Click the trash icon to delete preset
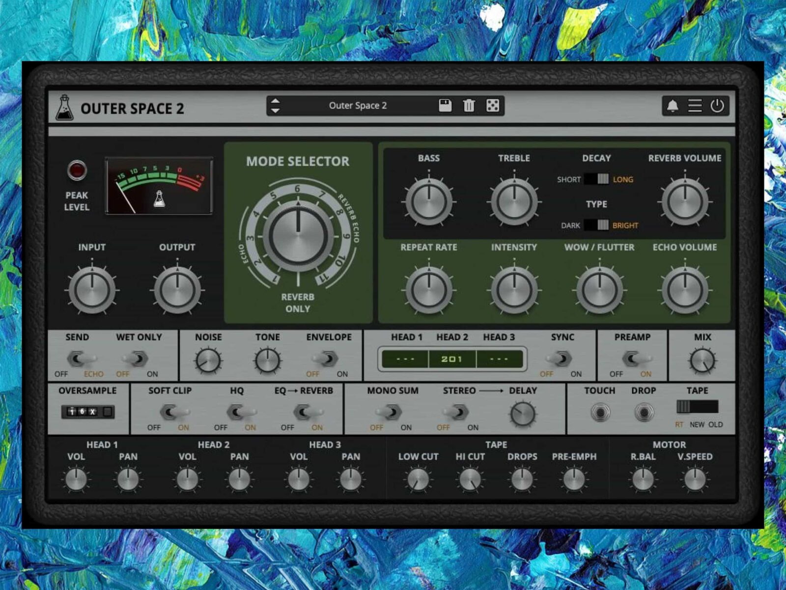Screen dimensions: 786x590 coord(469,106)
